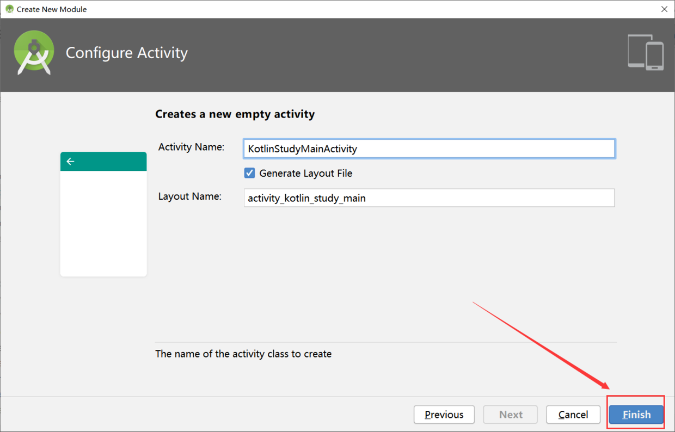Click the phone and tablet device icon
Image resolution: width=675 pixels, height=432 pixels.
[646, 52]
